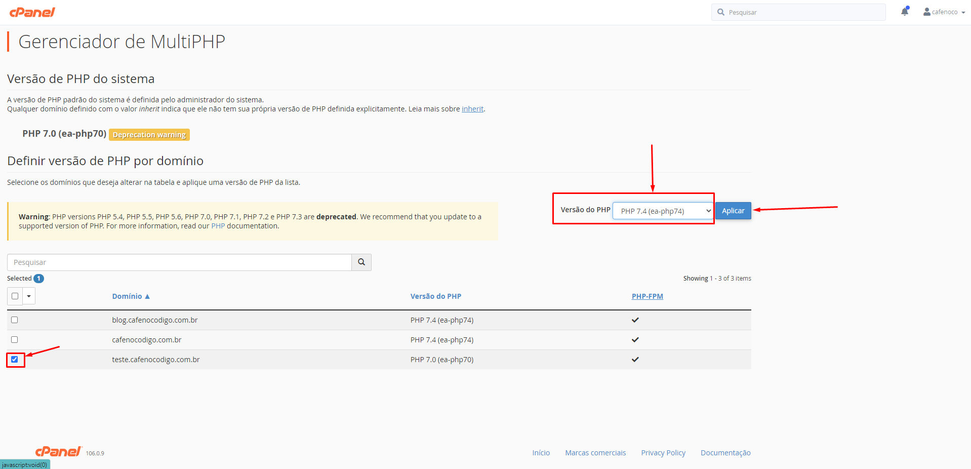The width and height of the screenshot is (971, 469).
Task: Open the PHP documentation link in warning
Action: click(218, 226)
